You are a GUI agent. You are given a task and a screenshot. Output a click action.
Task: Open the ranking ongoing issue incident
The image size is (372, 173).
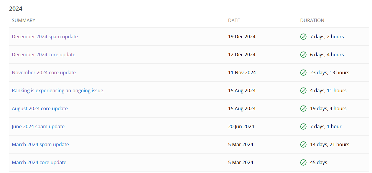(58, 91)
